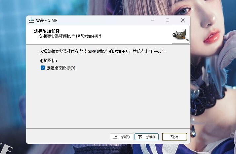Viewport: 236px width, 154px height.
Task: Uncheck the 创建桌面图标 checkbox
Action: pos(43,68)
